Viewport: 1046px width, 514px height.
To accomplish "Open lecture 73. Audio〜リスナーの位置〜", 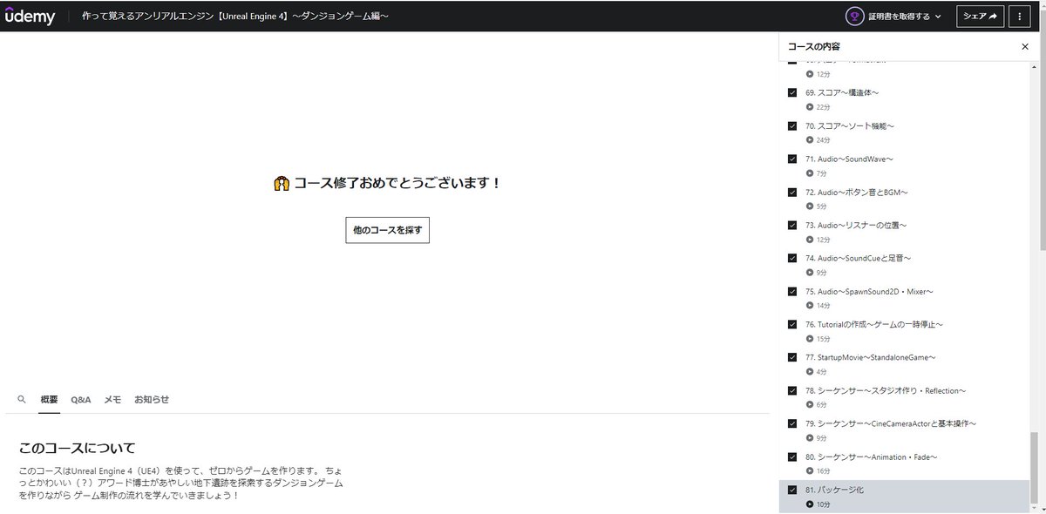I will click(856, 225).
